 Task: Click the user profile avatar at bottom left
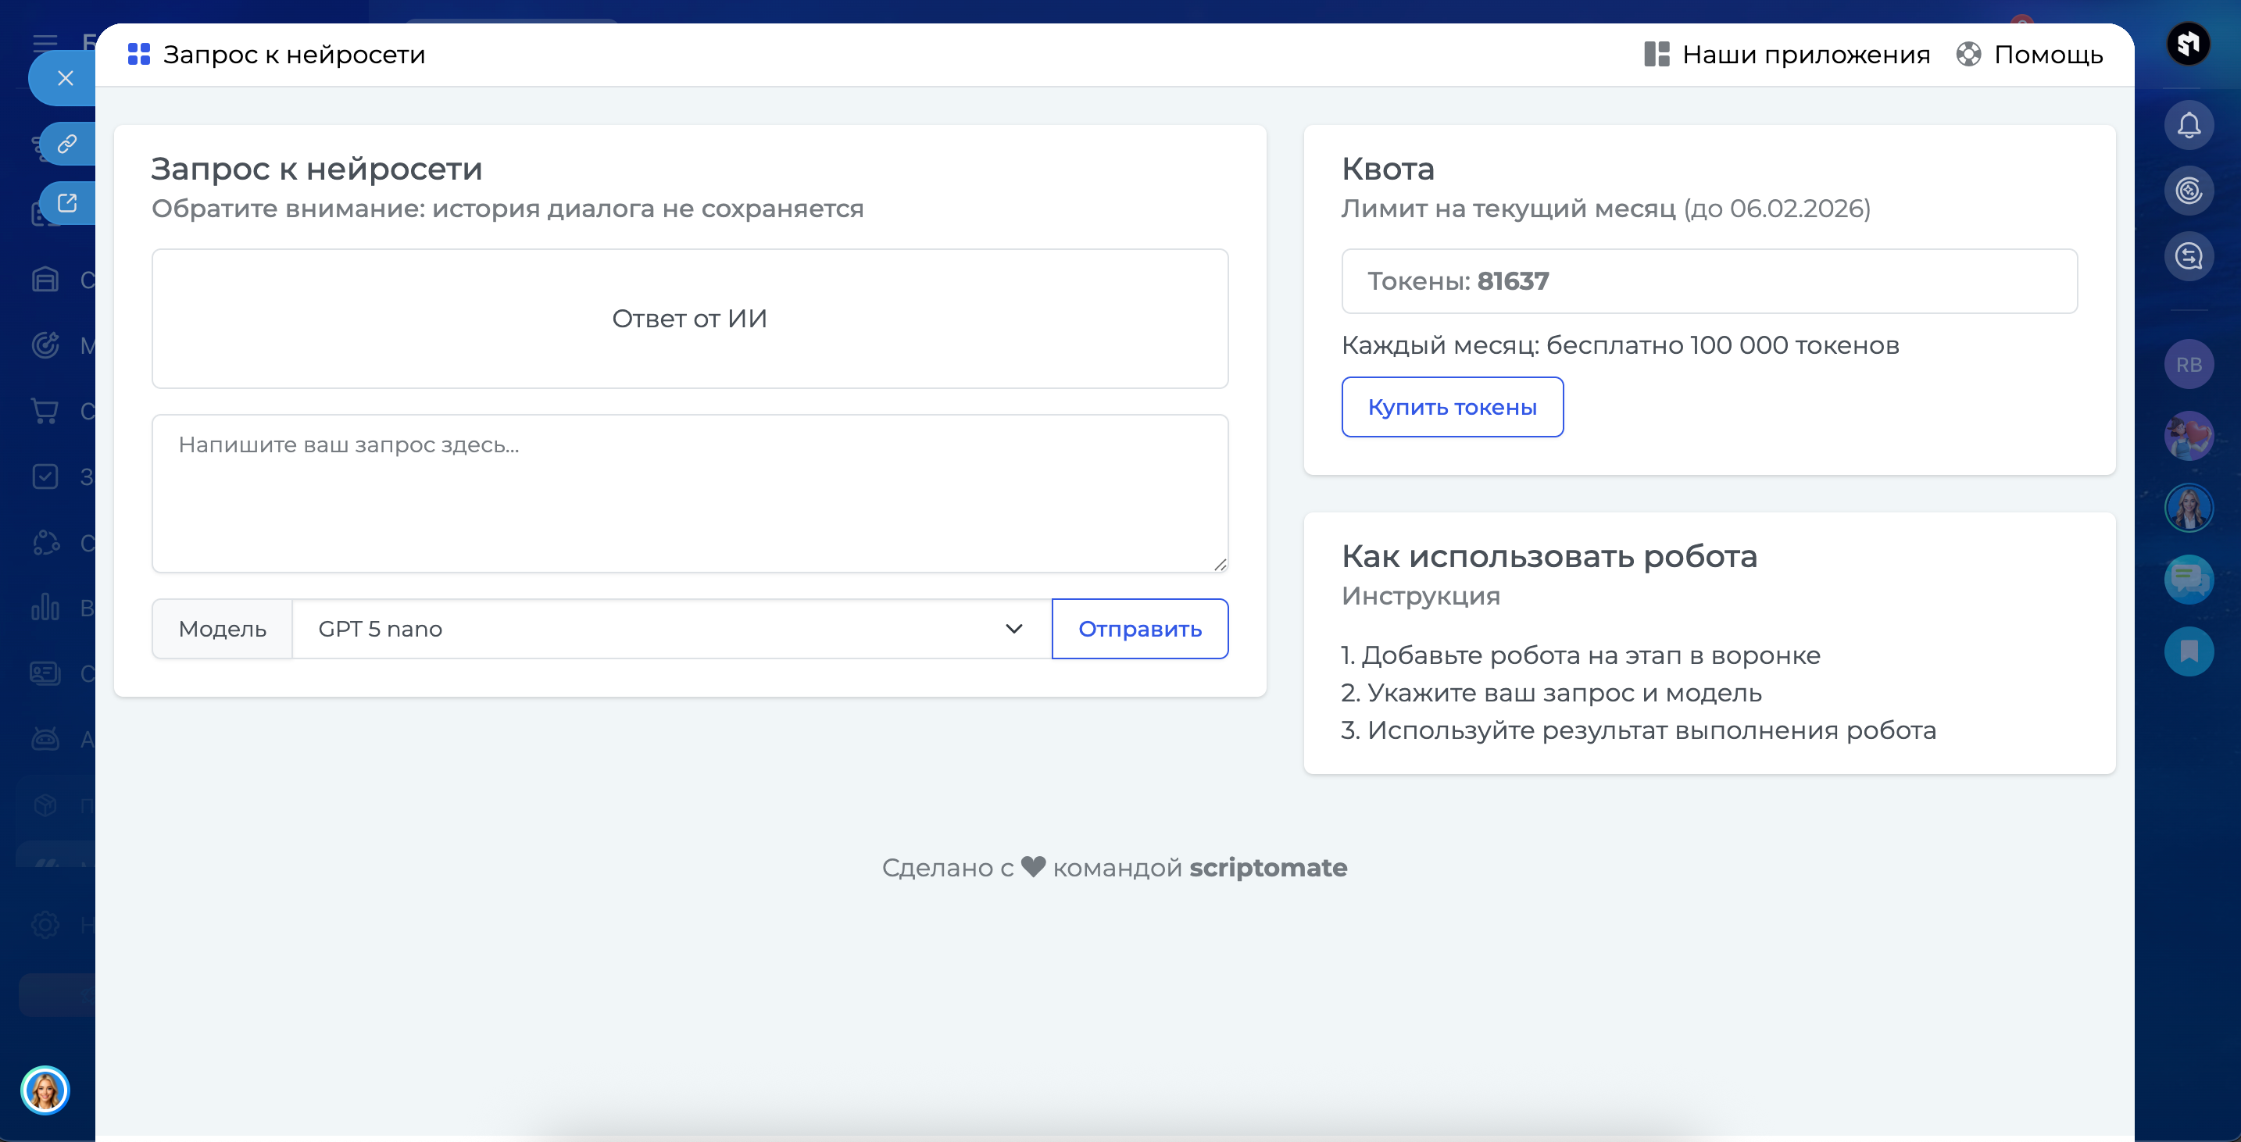[x=45, y=1090]
